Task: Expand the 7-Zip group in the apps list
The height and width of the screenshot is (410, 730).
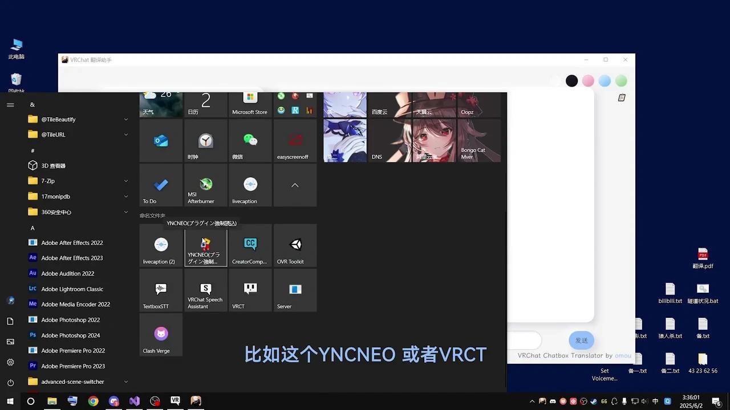Action: [125, 181]
